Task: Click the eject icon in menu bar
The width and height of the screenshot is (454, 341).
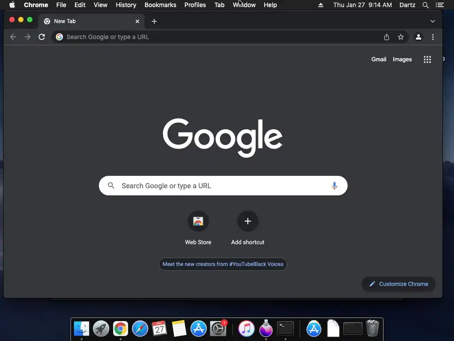Action: pos(321,5)
